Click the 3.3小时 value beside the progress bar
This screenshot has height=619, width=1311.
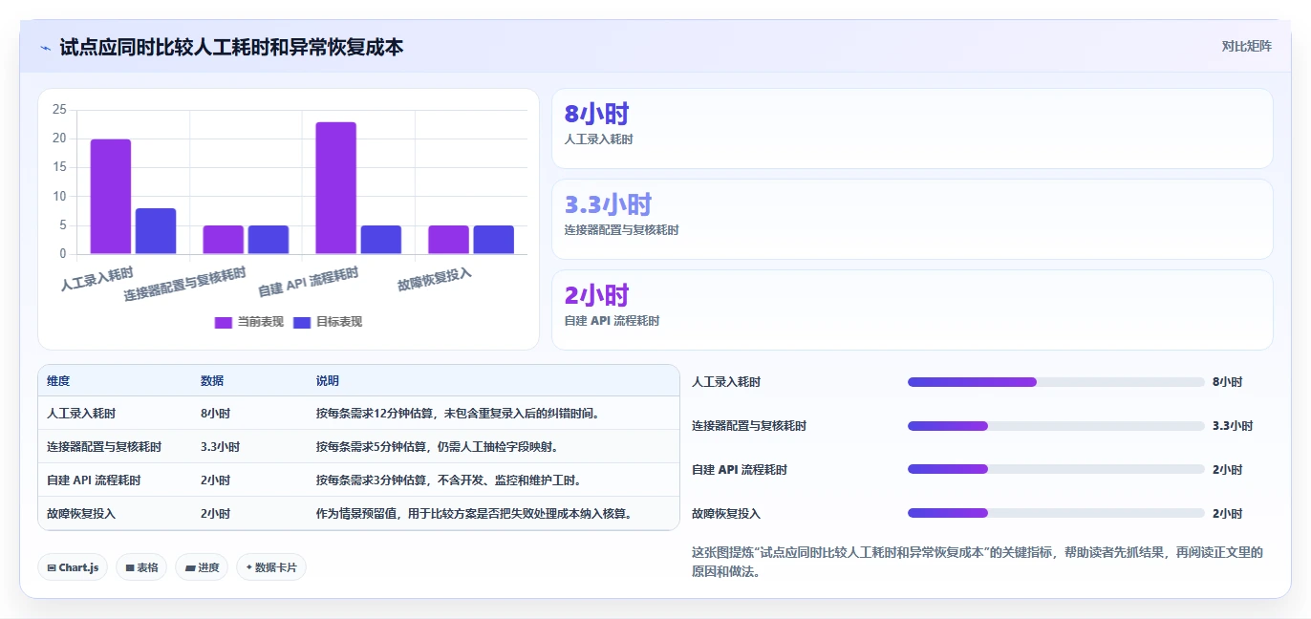(1233, 426)
